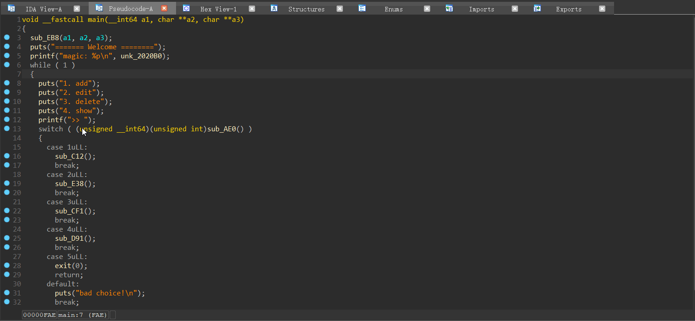
Task: Click the sub_EB8 function call
Action: point(45,38)
